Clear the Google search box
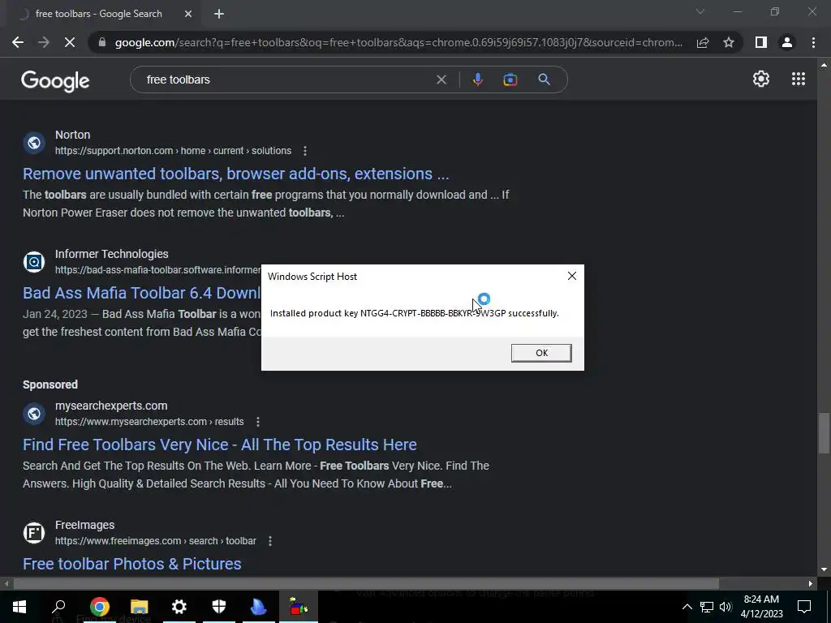 tap(441, 79)
